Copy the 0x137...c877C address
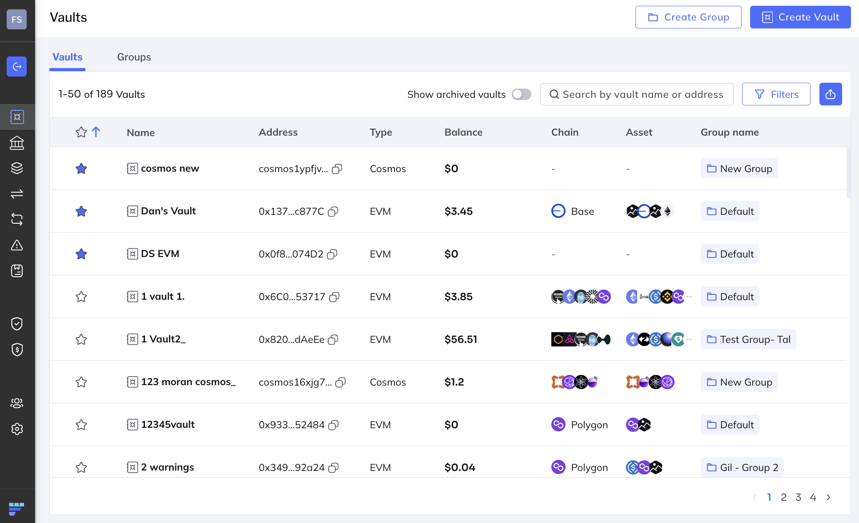Image resolution: width=859 pixels, height=523 pixels. (x=333, y=212)
